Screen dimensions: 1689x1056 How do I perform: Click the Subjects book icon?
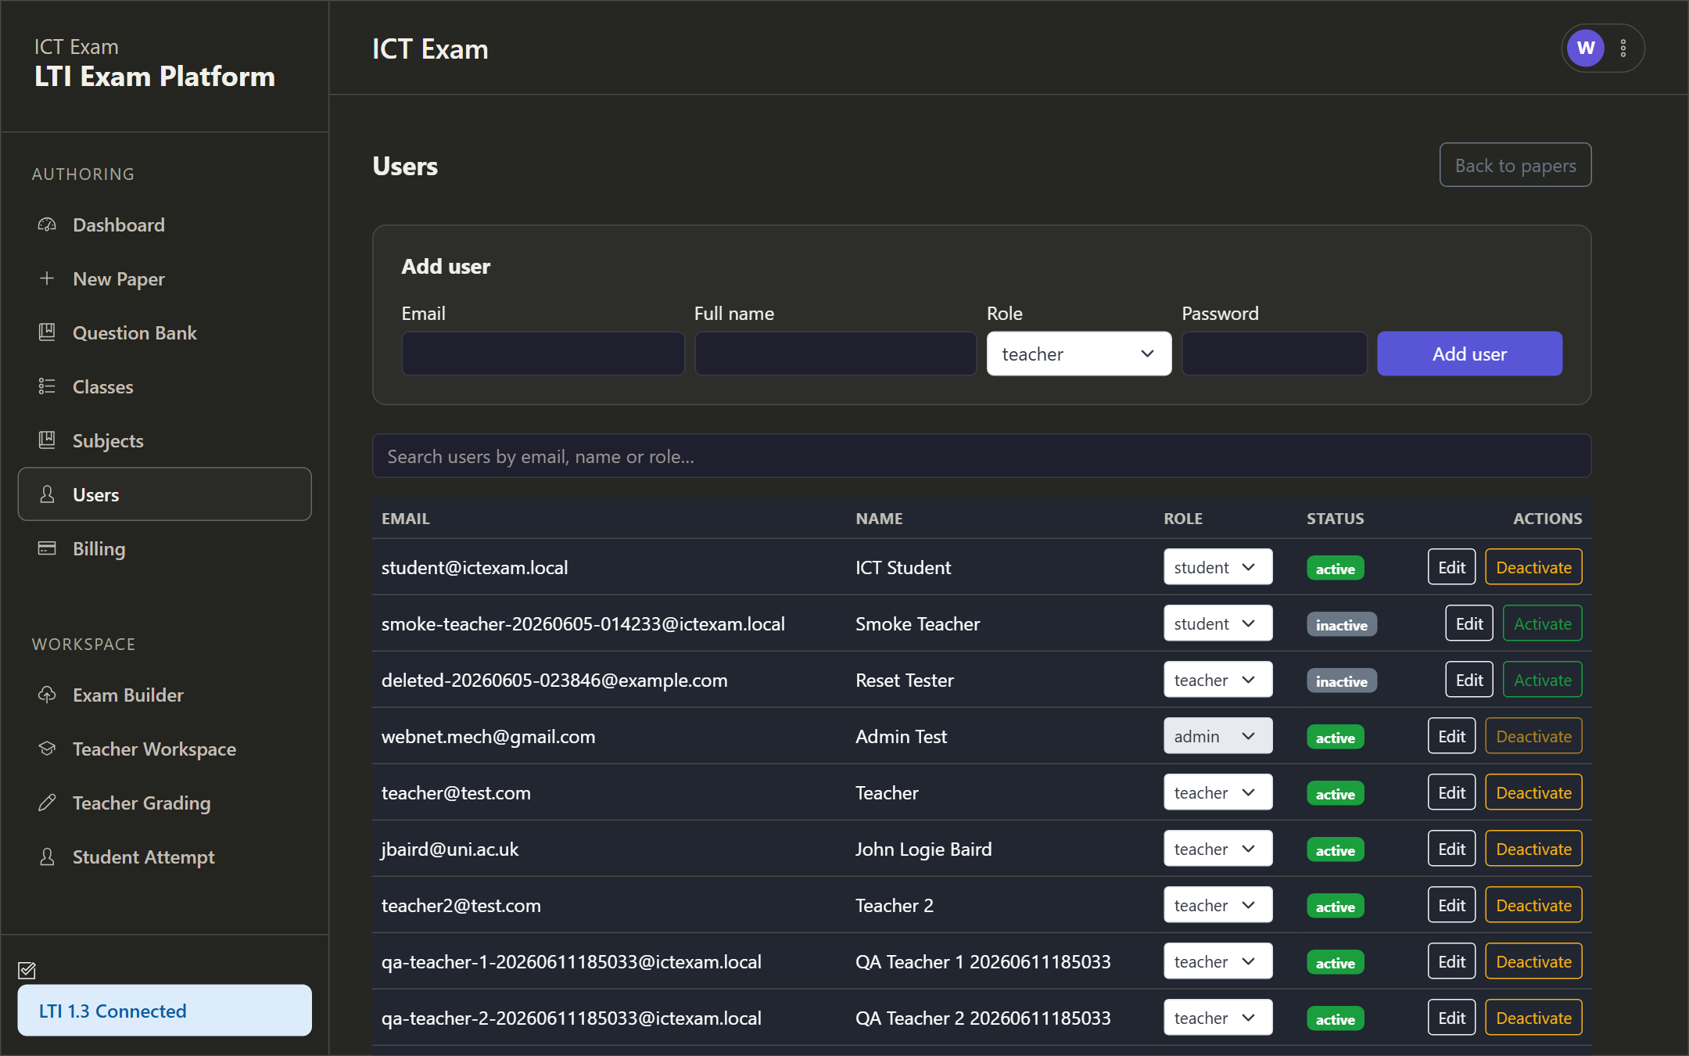pos(47,440)
